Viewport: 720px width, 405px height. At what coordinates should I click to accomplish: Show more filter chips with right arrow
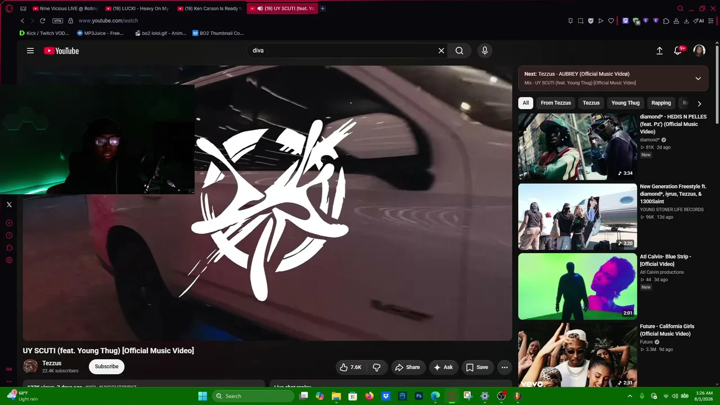(x=699, y=103)
